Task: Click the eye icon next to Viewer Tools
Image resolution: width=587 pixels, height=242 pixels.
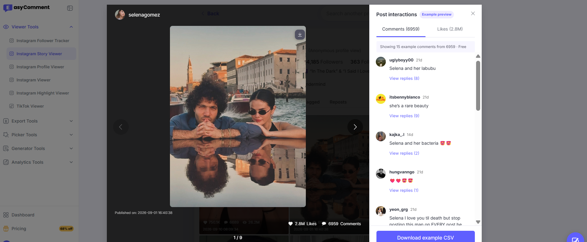Action: pos(6,27)
